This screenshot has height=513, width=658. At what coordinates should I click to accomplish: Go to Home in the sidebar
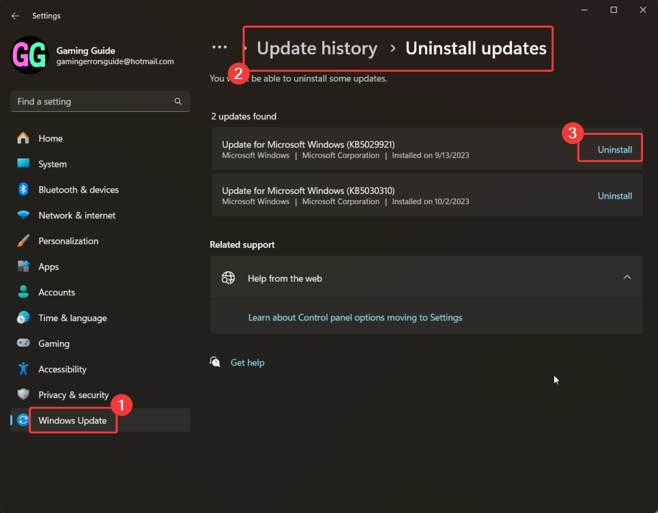[x=51, y=138]
